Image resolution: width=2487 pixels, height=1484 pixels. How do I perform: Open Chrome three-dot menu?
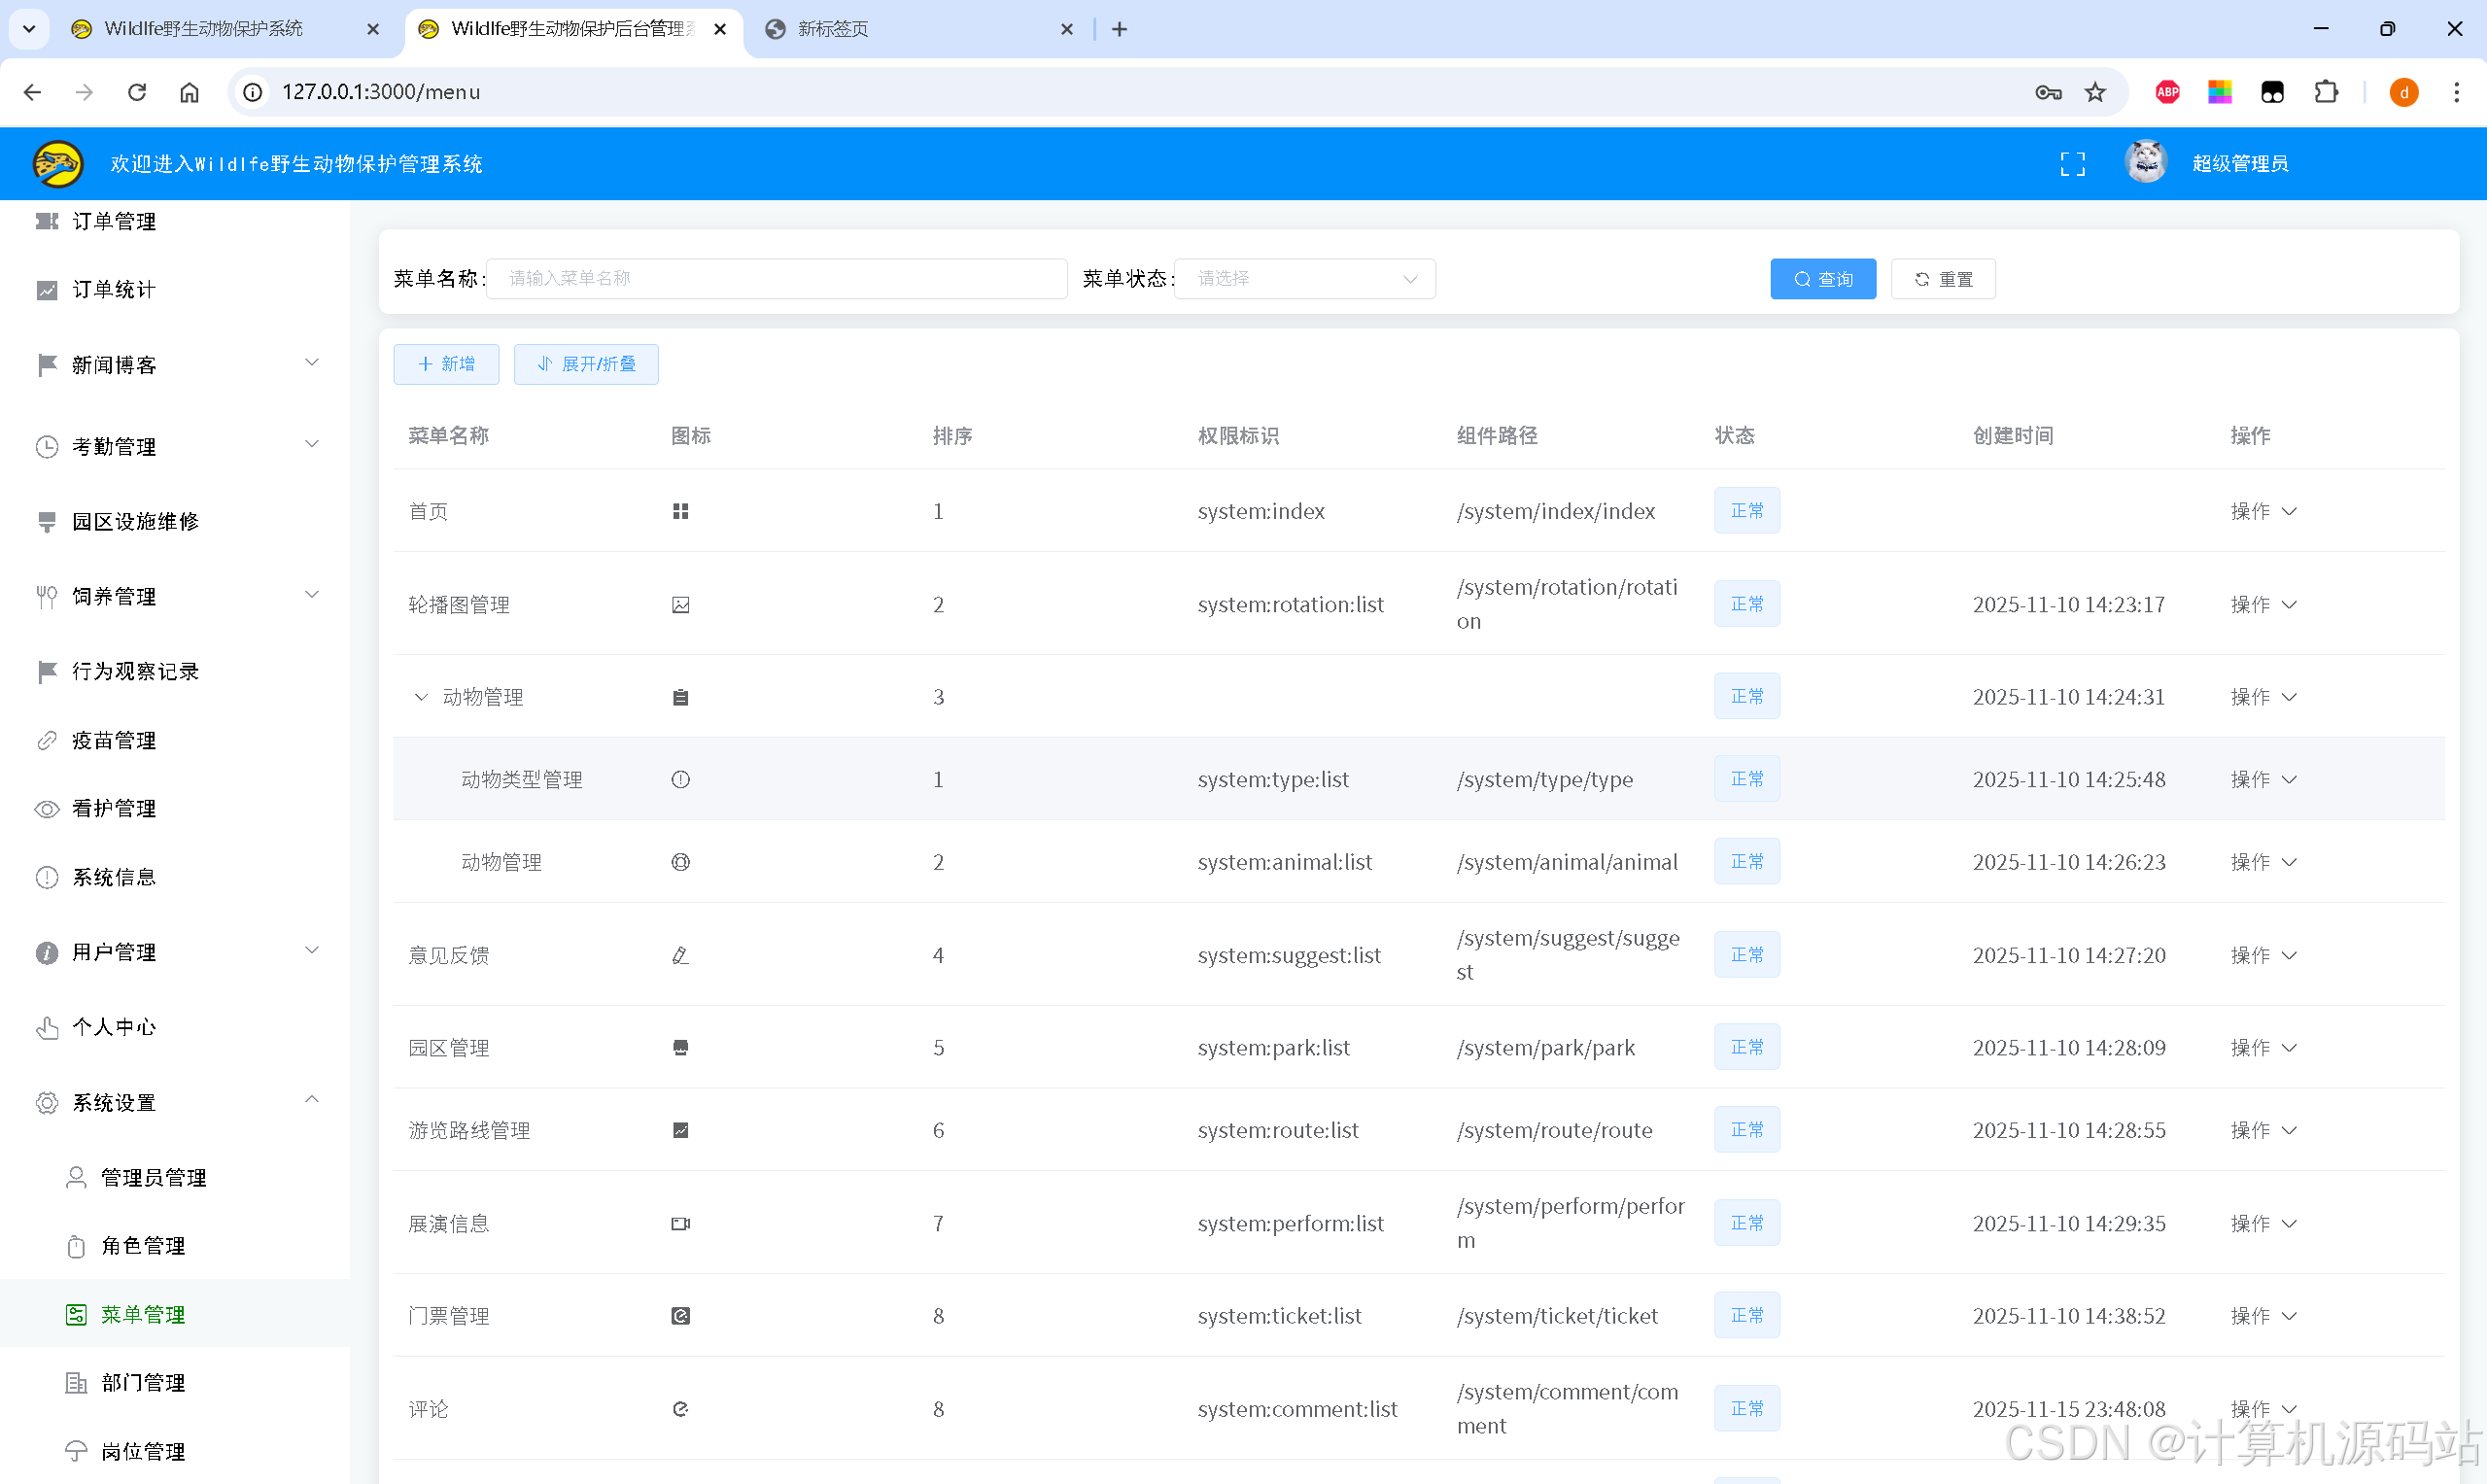(2456, 92)
